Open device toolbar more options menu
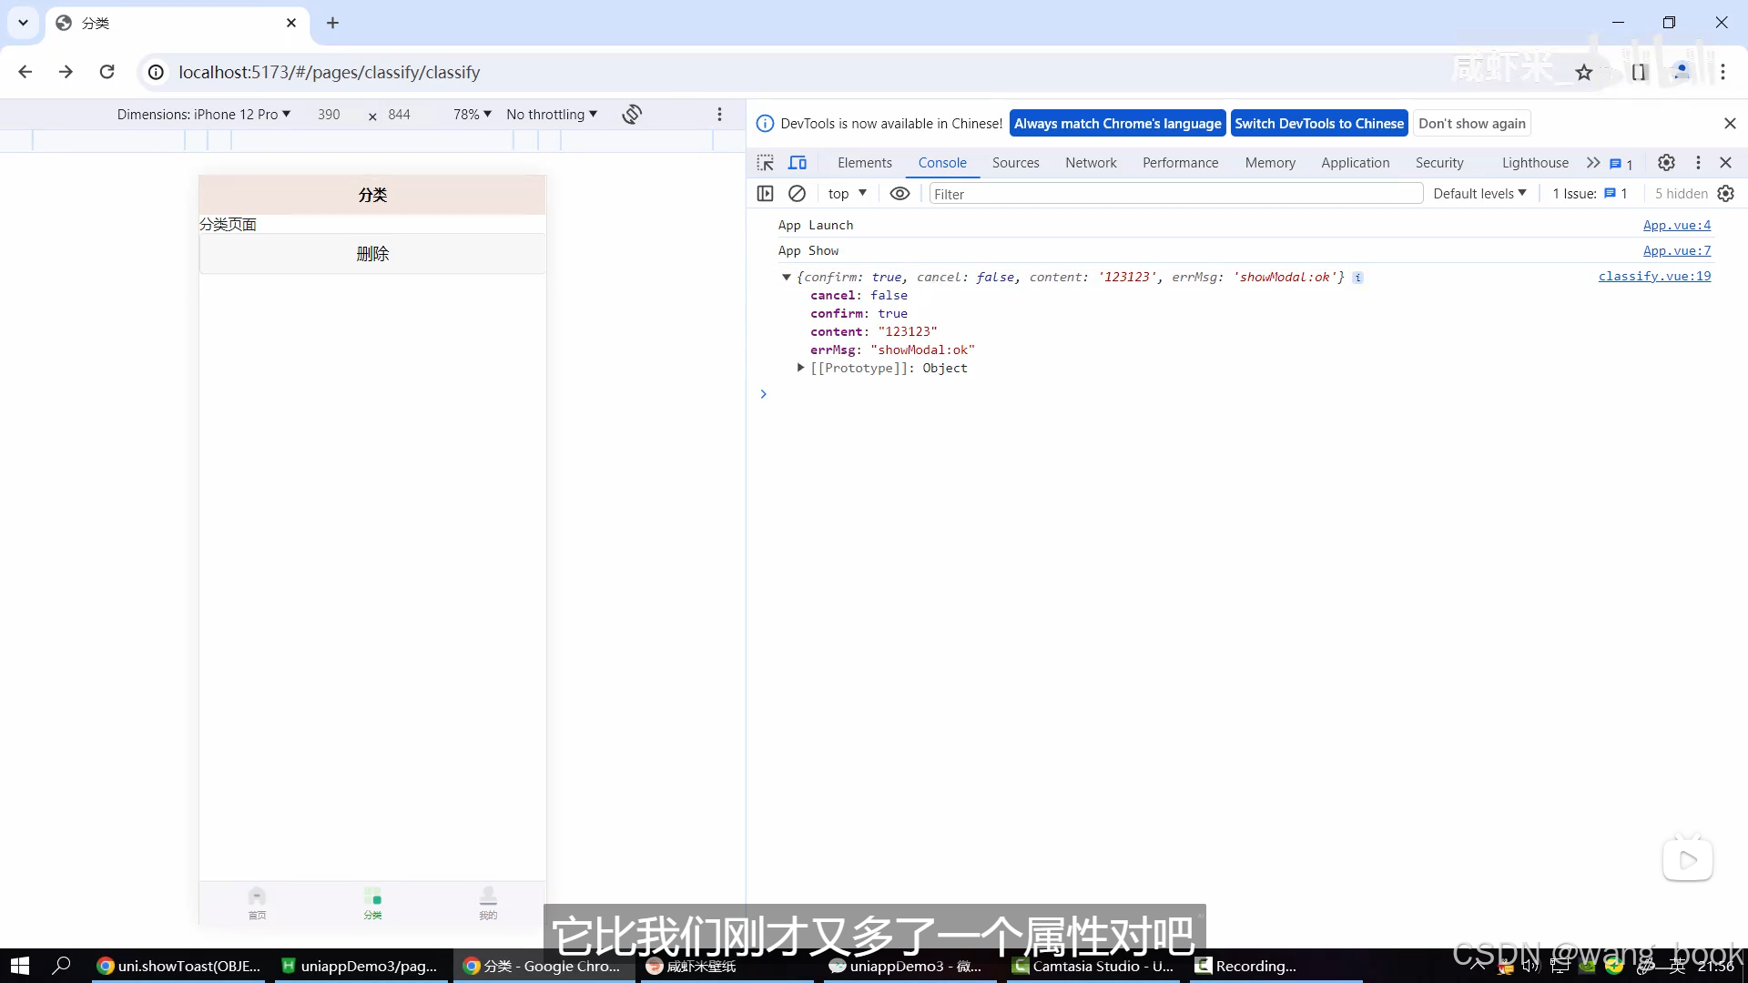1748x983 pixels. click(x=719, y=114)
